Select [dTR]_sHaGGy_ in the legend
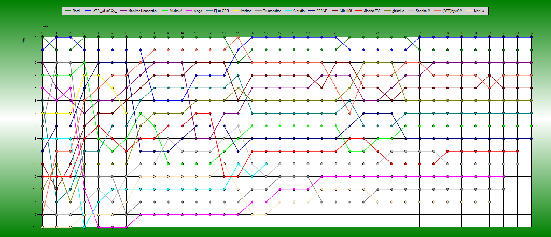The image size is (551, 237). coord(104,11)
